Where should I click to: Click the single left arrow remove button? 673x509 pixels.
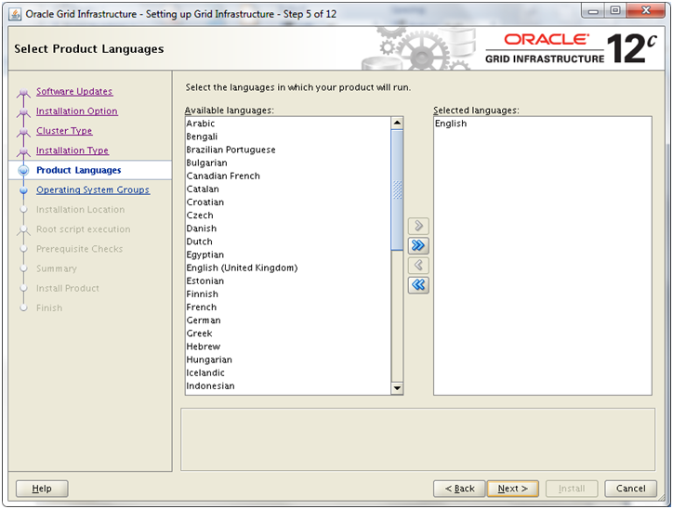pos(418,266)
